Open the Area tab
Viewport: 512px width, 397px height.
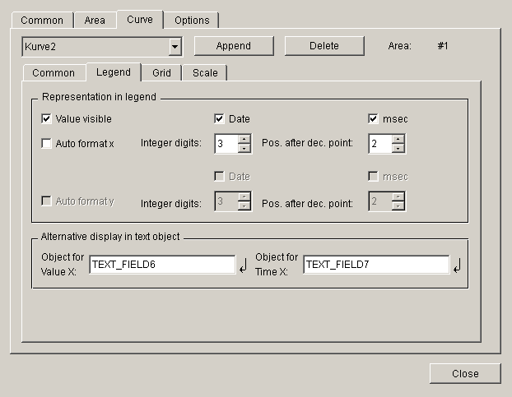click(x=95, y=21)
